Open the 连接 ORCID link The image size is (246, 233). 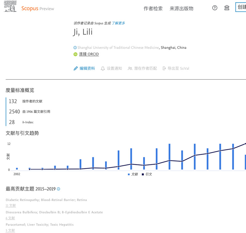[89, 54]
